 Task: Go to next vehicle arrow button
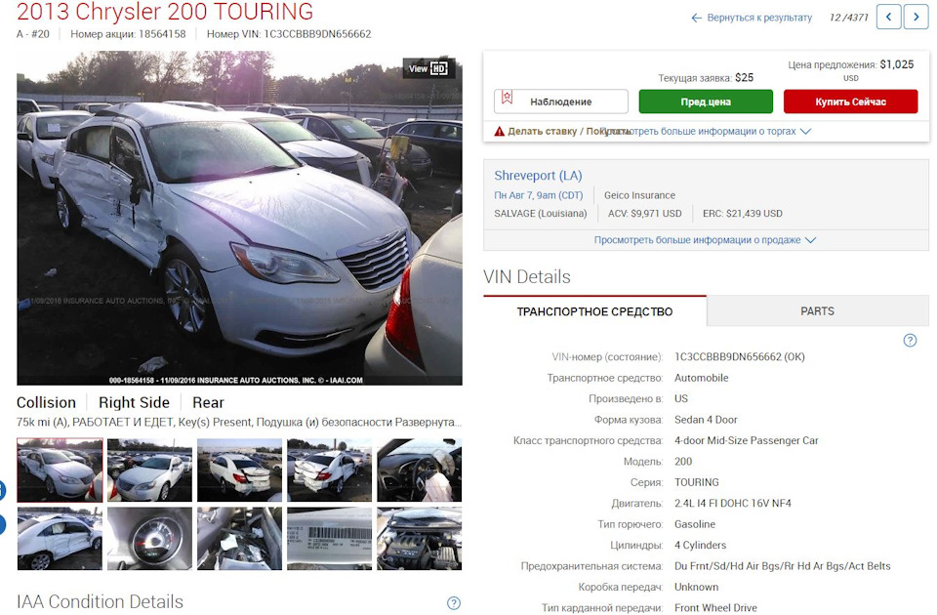[917, 17]
